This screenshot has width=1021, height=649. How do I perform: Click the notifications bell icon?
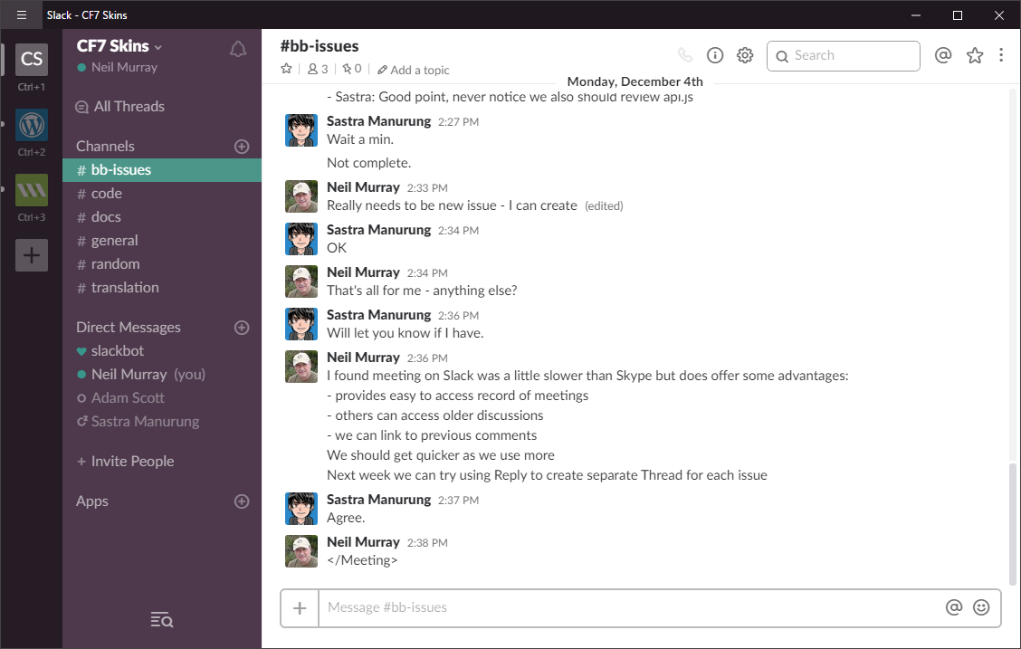(238, 50)
